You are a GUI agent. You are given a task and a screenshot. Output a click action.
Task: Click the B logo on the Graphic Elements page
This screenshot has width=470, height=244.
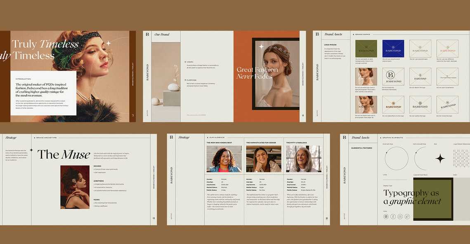(344, 137)
